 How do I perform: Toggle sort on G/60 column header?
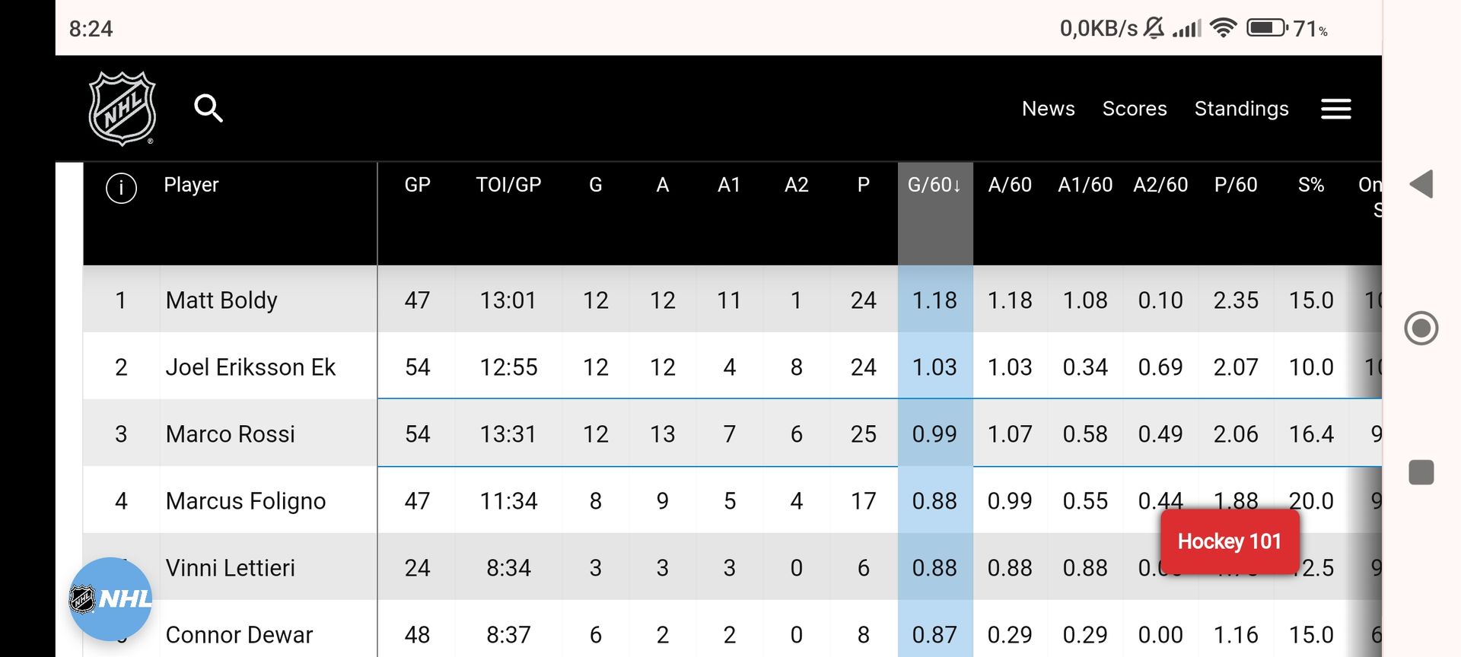coord(934,186)
